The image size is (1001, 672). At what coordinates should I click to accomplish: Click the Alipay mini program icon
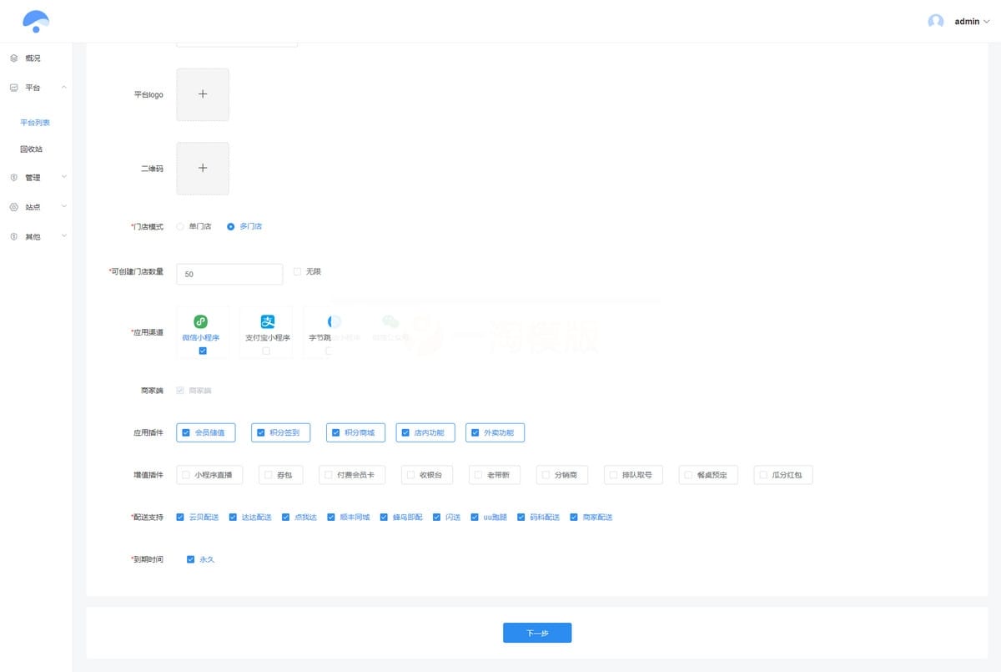click(267, 321)
